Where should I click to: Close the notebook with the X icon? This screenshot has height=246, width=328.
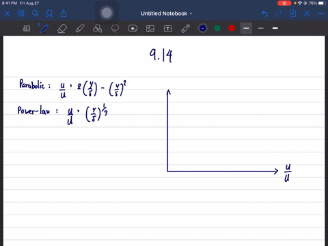click(x=7, y=14)
